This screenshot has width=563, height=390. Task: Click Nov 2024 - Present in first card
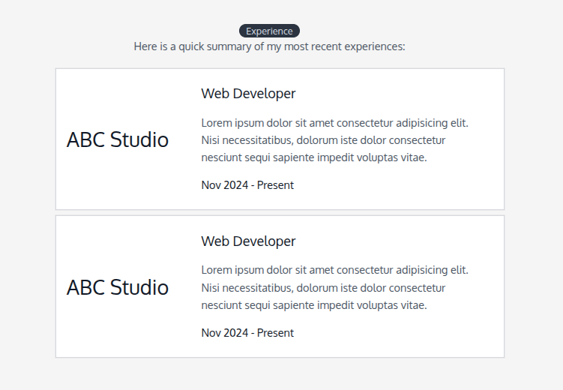pyautogui.click(x=247, y=185)
